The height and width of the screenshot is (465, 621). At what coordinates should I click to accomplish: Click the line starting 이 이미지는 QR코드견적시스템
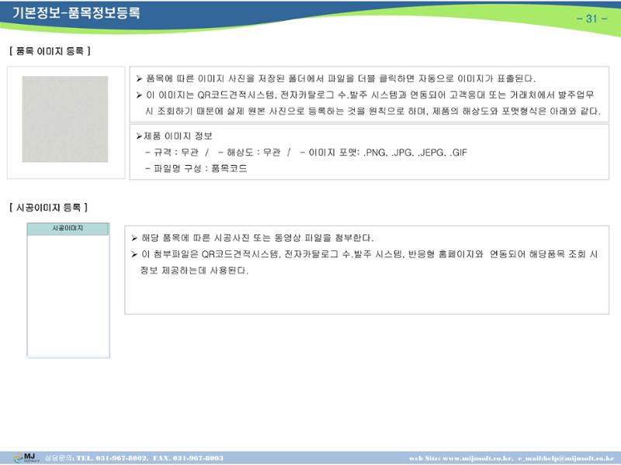(x=365, y=95)
